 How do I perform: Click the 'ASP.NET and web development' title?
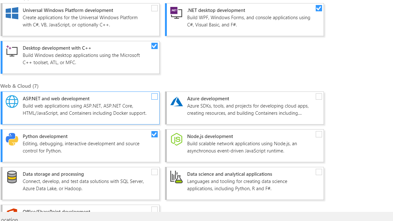(x=56, y=99)
